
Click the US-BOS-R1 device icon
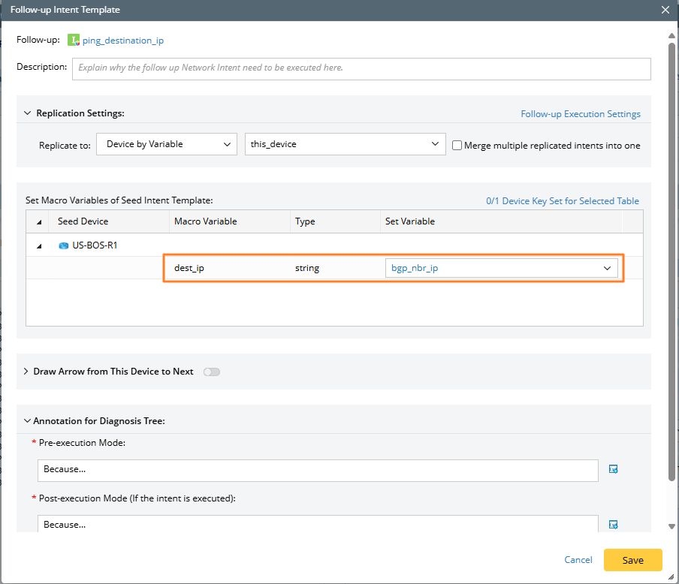point(64,245)
